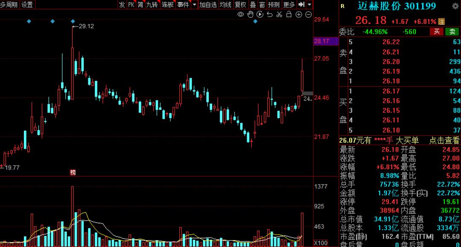Toggle the eye visibility icon on chart
The width and height of the screenshot is (461, 247).
pyautogui.click(x=240, y=15)
